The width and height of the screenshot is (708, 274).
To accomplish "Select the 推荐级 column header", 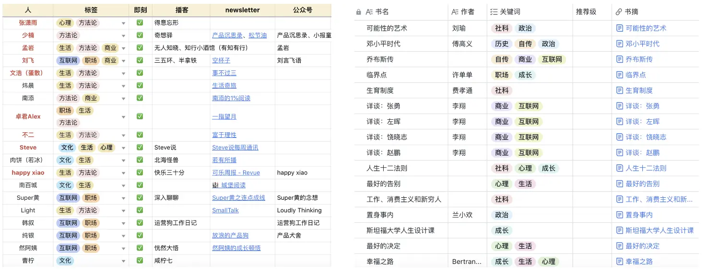I will 586,12.
